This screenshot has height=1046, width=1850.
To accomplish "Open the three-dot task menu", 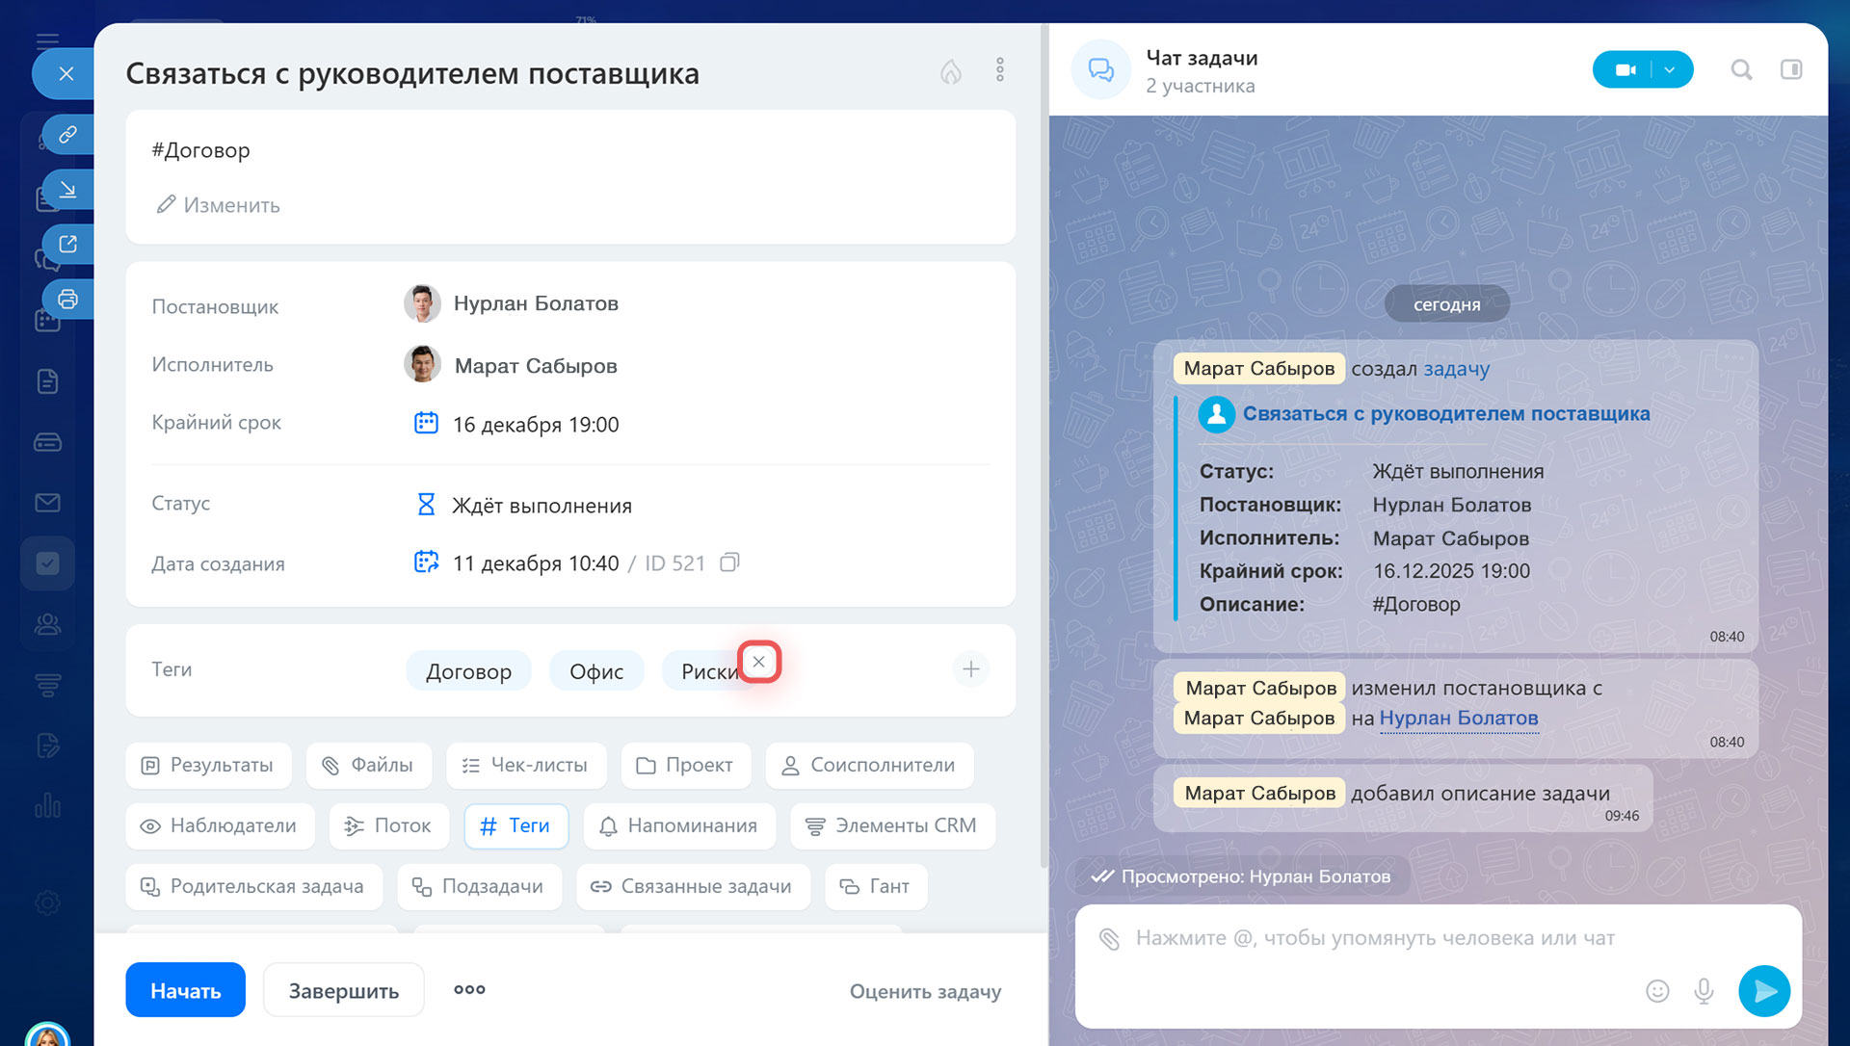I will (x=999, y=70).
